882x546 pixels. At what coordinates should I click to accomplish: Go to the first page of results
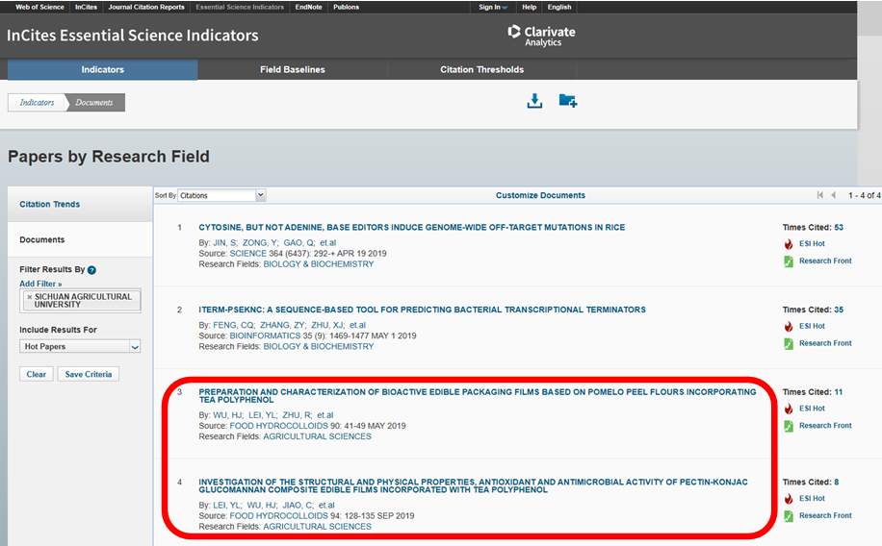819,195
